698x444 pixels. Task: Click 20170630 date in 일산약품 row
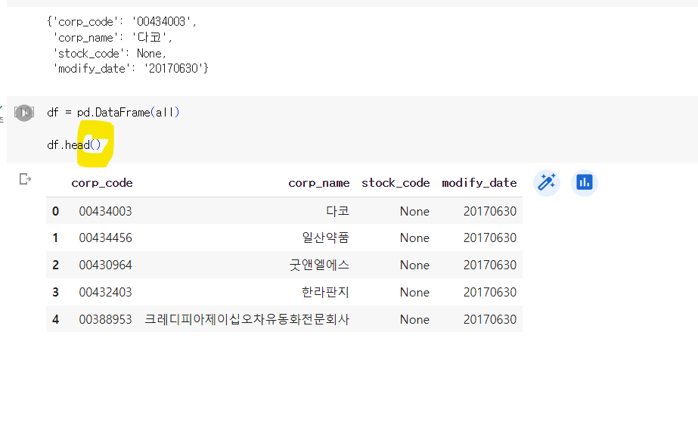tap(490, 238)
